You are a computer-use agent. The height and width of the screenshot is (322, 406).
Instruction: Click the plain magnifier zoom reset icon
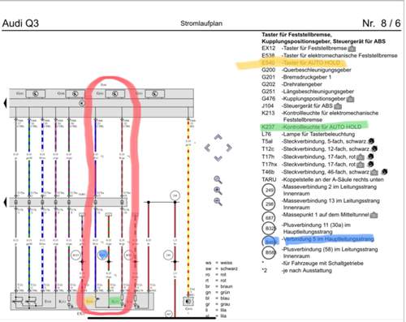click(x=218, y=179)
